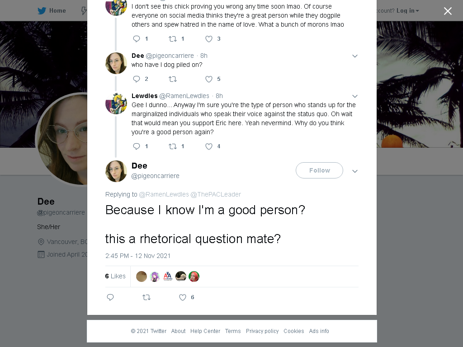Open red-haired liker's avatar thumbnail
463x347 pixels.
point(194,277)
